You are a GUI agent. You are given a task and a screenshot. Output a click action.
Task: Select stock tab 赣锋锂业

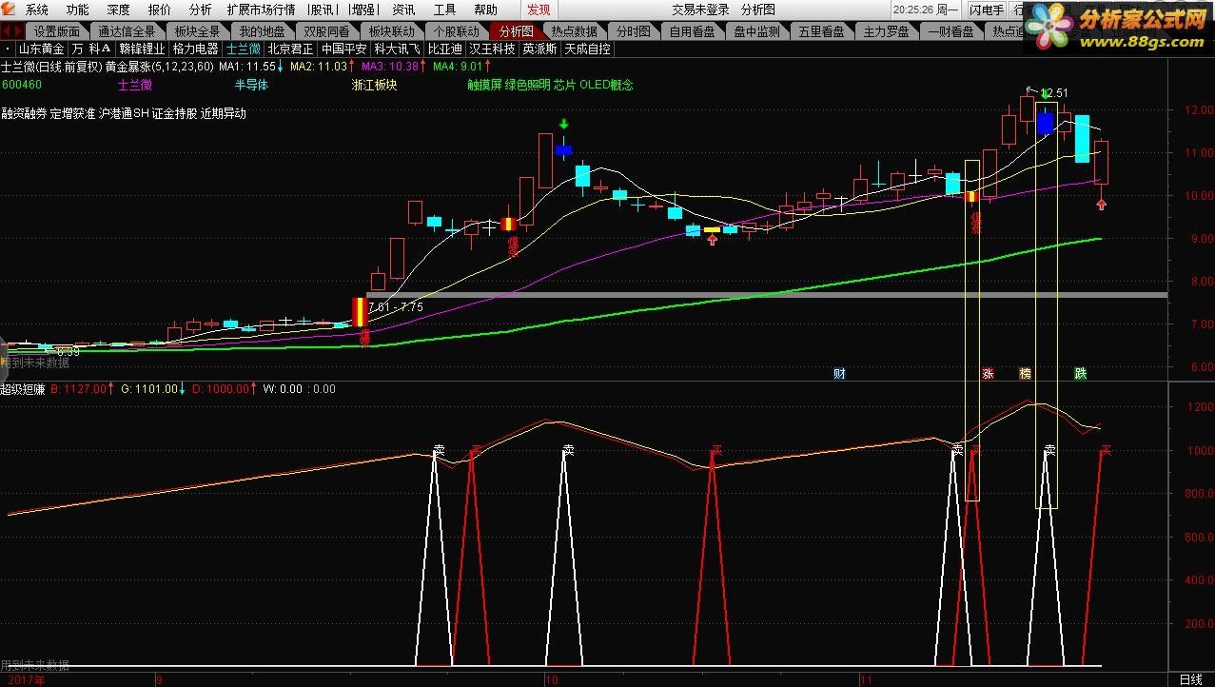click(142, 49)
